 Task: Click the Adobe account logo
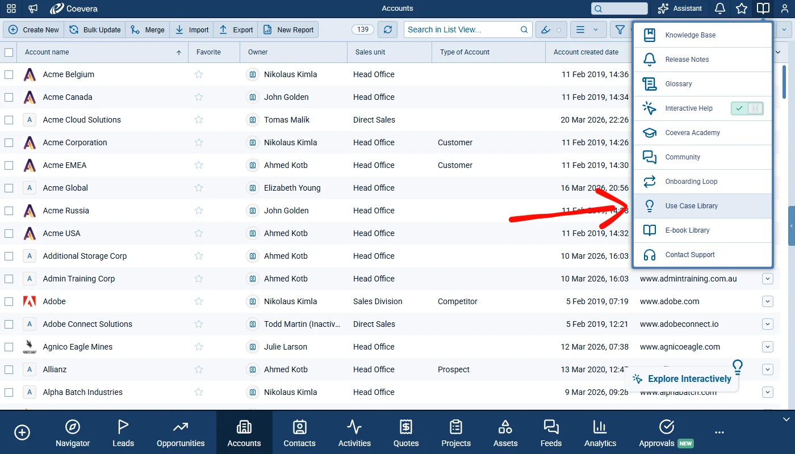tap(30, 301)
